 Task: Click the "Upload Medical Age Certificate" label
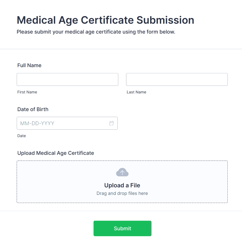tap(56, 153)
